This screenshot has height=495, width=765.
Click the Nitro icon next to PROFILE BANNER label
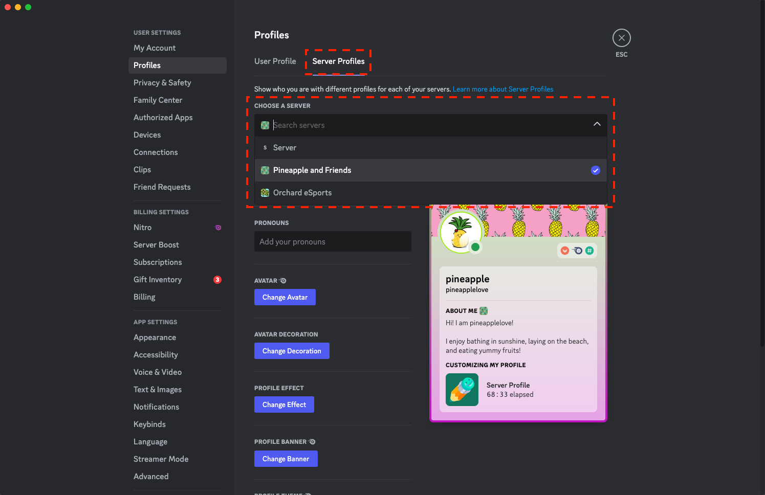pyautogui.click(x=312, y=442)
